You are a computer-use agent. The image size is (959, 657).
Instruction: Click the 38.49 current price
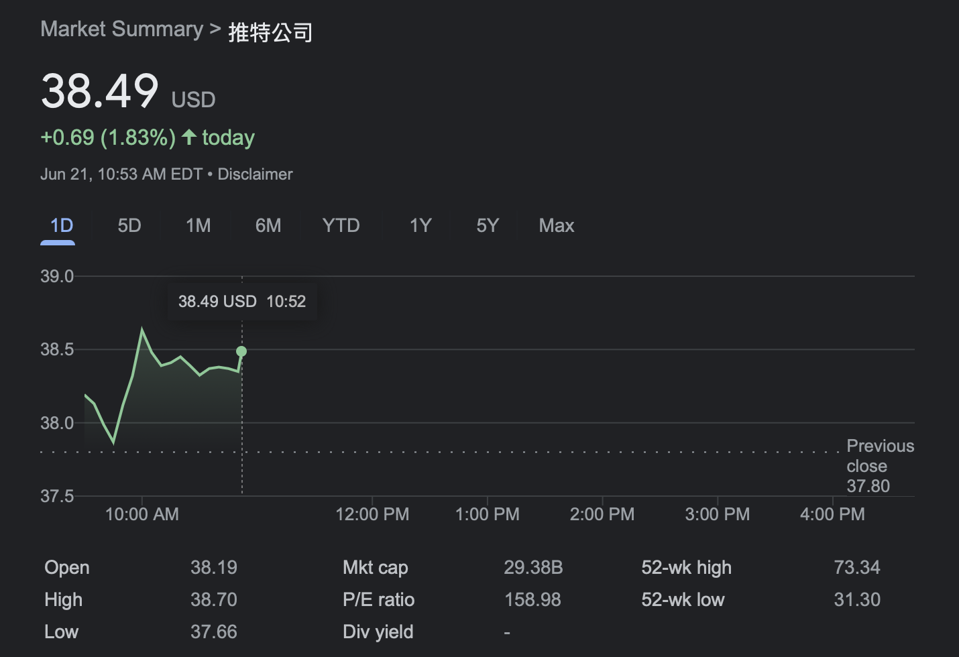coord(99,91)
